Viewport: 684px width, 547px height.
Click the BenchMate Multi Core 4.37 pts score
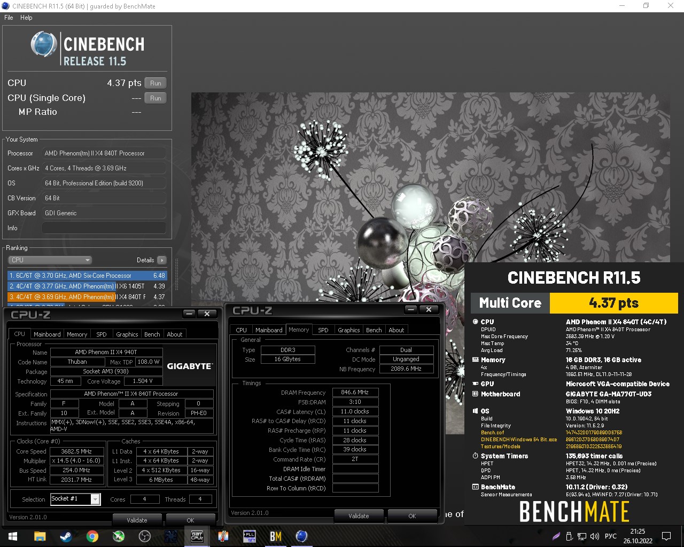pos(613,303)
